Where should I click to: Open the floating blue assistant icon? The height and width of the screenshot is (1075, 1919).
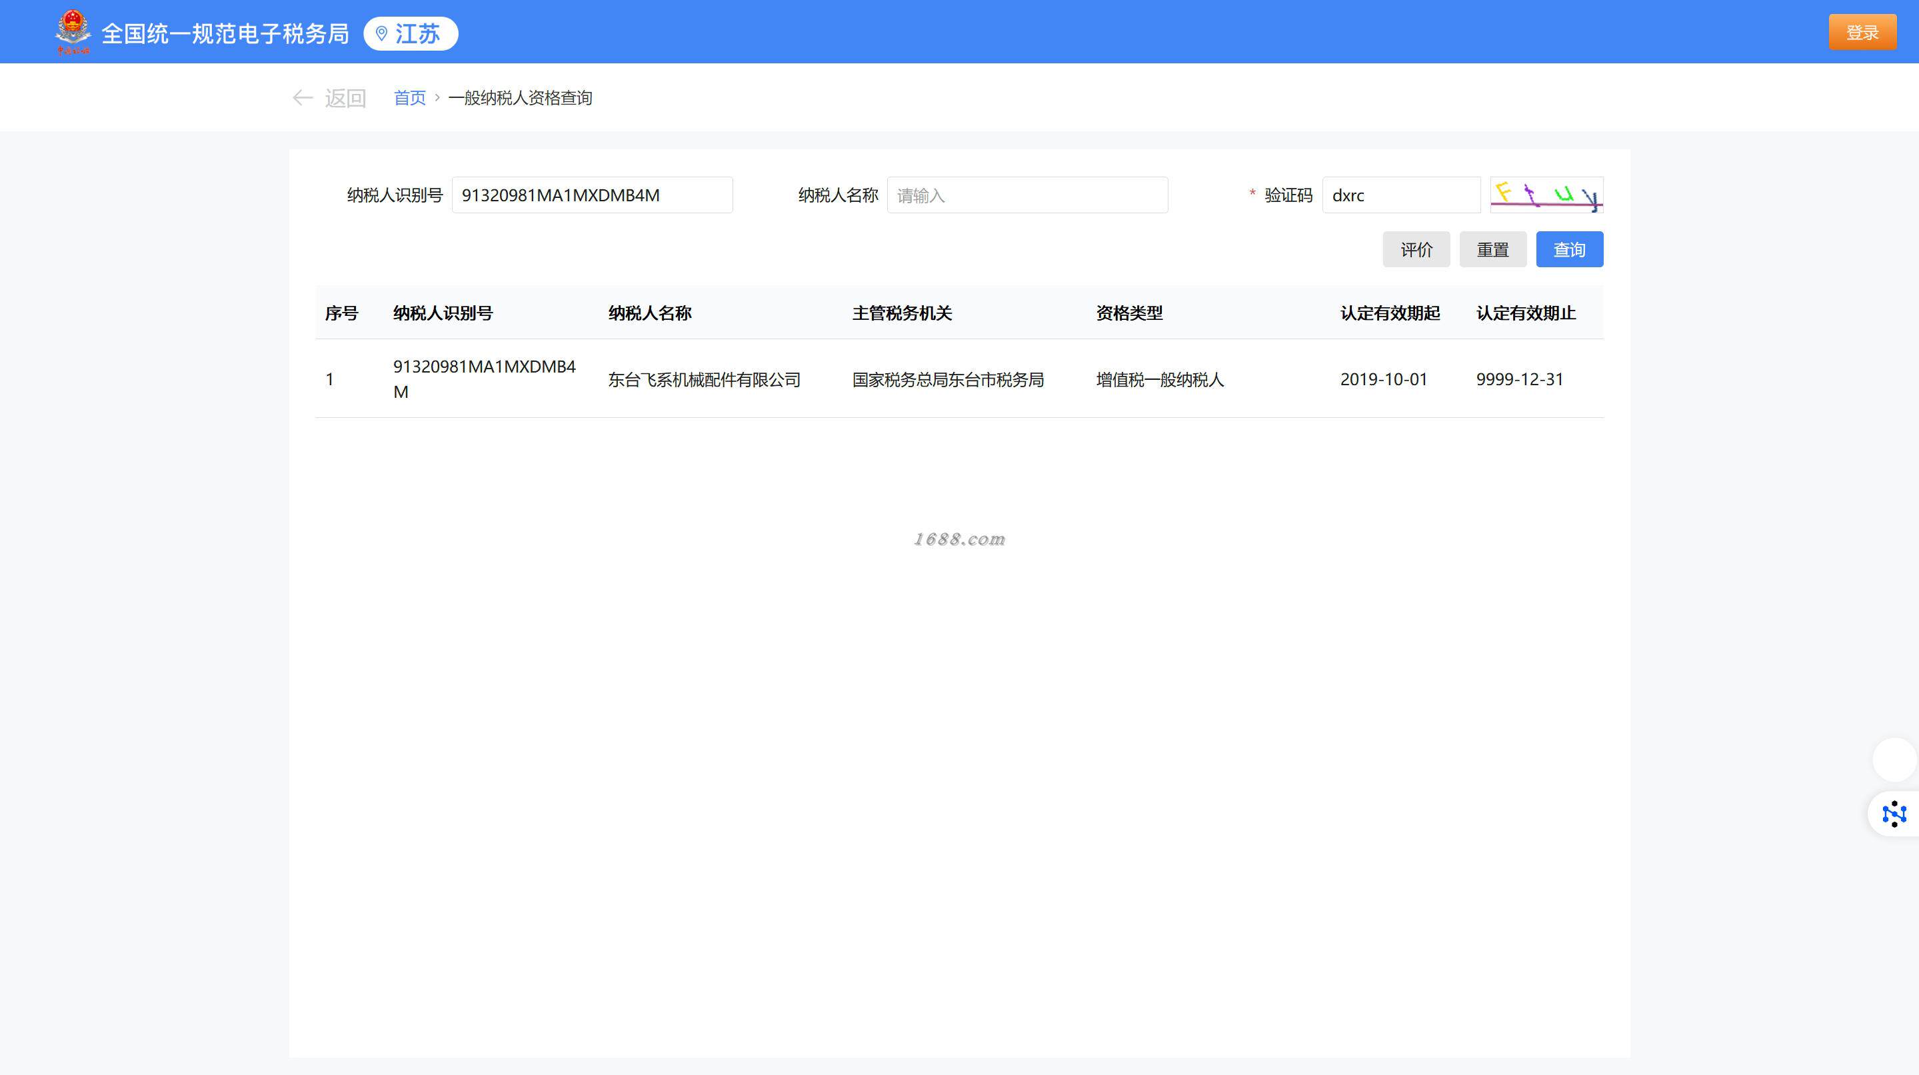[1894, 814]
